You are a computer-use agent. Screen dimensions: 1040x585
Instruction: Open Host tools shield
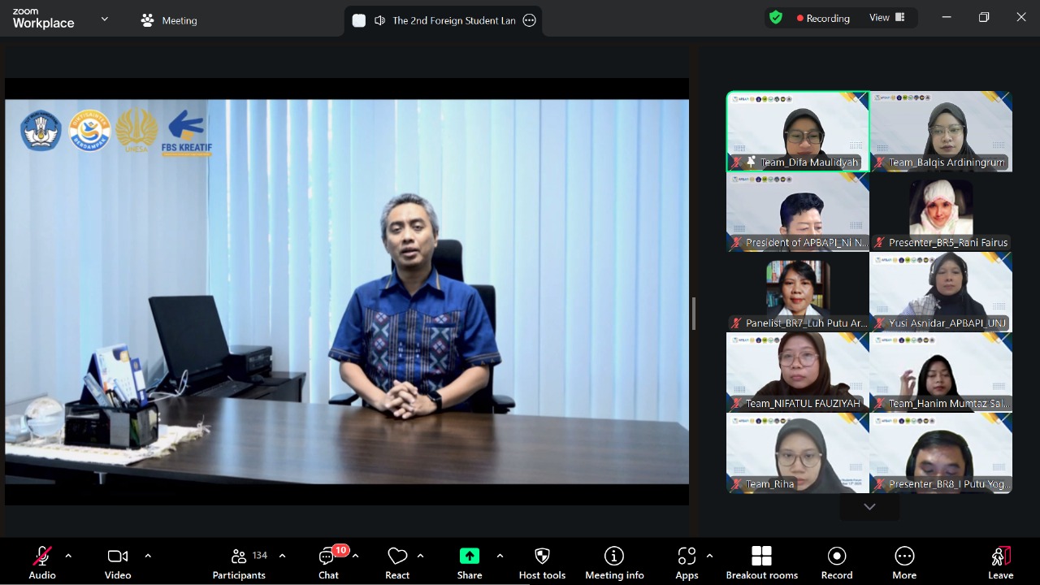click(542, 562)
